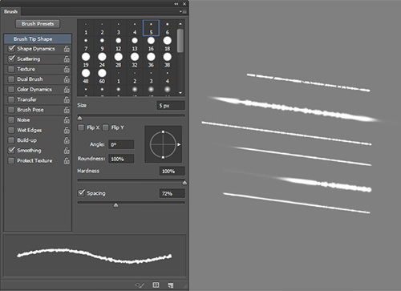The width and height of the screenshot is (401, 291).
Task: Open the Brush panel flyout menu
Action: pos(183,11)
